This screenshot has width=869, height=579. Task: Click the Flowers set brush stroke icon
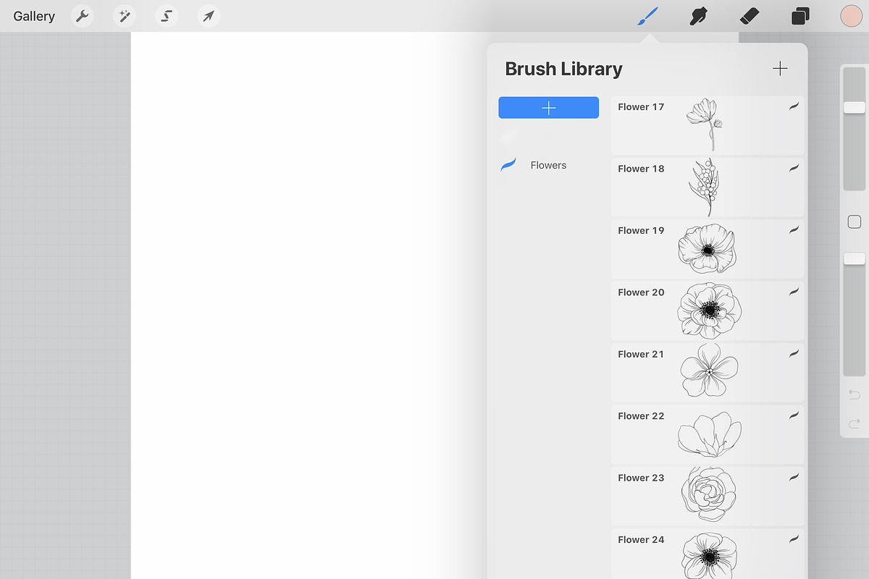(x=508, y=165)
